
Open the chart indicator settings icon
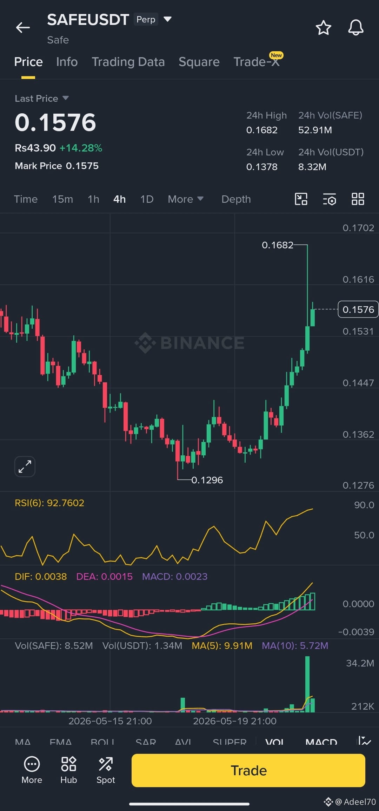coord(330,199)
